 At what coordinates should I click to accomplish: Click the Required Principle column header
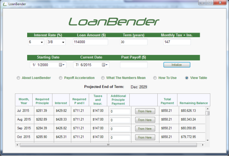pyautogui.click(x=42, y=100)
